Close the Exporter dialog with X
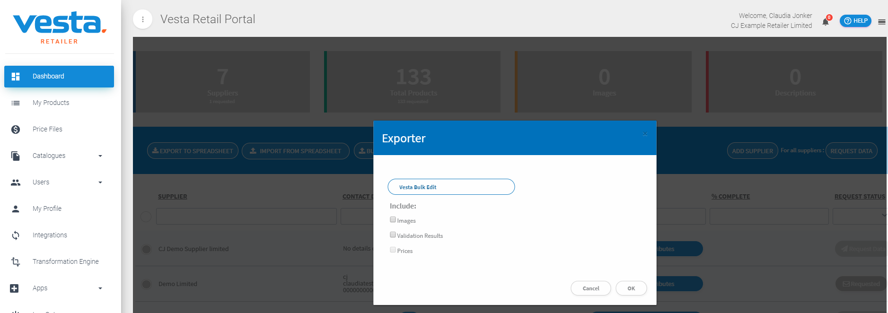Viewport: 888px width, 313px height. pyautogui.click(x=645, y=134)
